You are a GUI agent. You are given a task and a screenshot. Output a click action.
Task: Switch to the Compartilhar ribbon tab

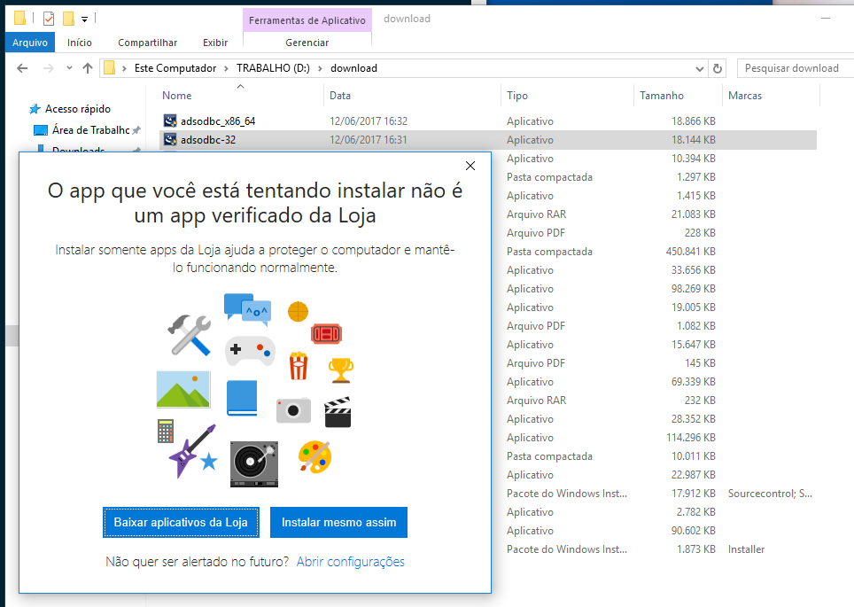(x=148, y=43)
